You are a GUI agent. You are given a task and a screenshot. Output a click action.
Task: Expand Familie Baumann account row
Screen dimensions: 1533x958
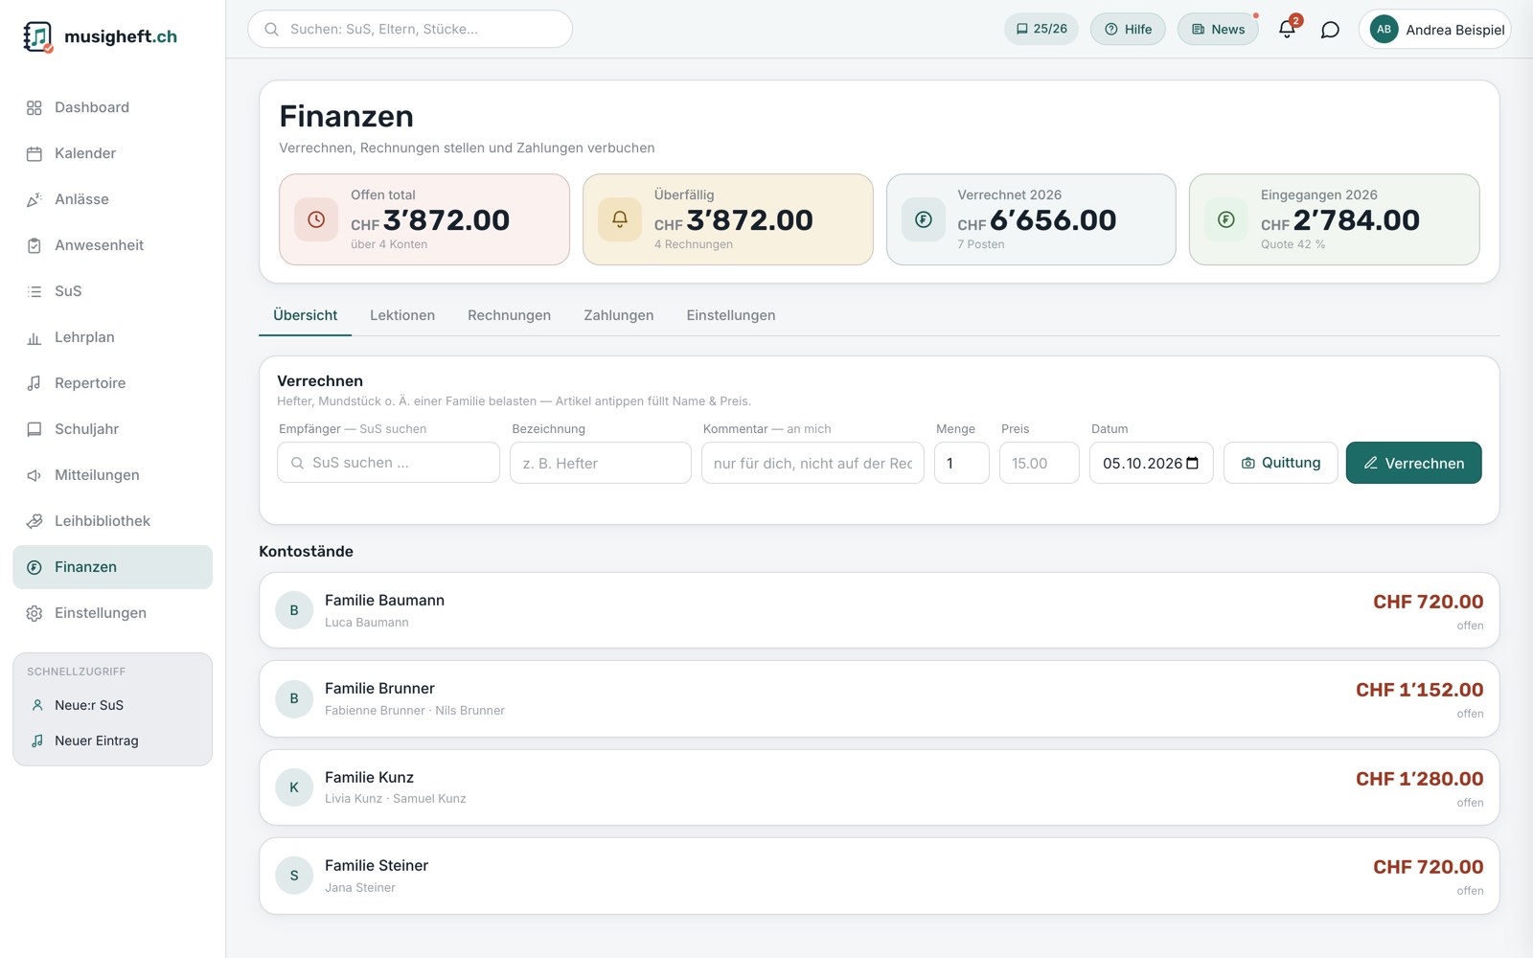coord(879,610)
